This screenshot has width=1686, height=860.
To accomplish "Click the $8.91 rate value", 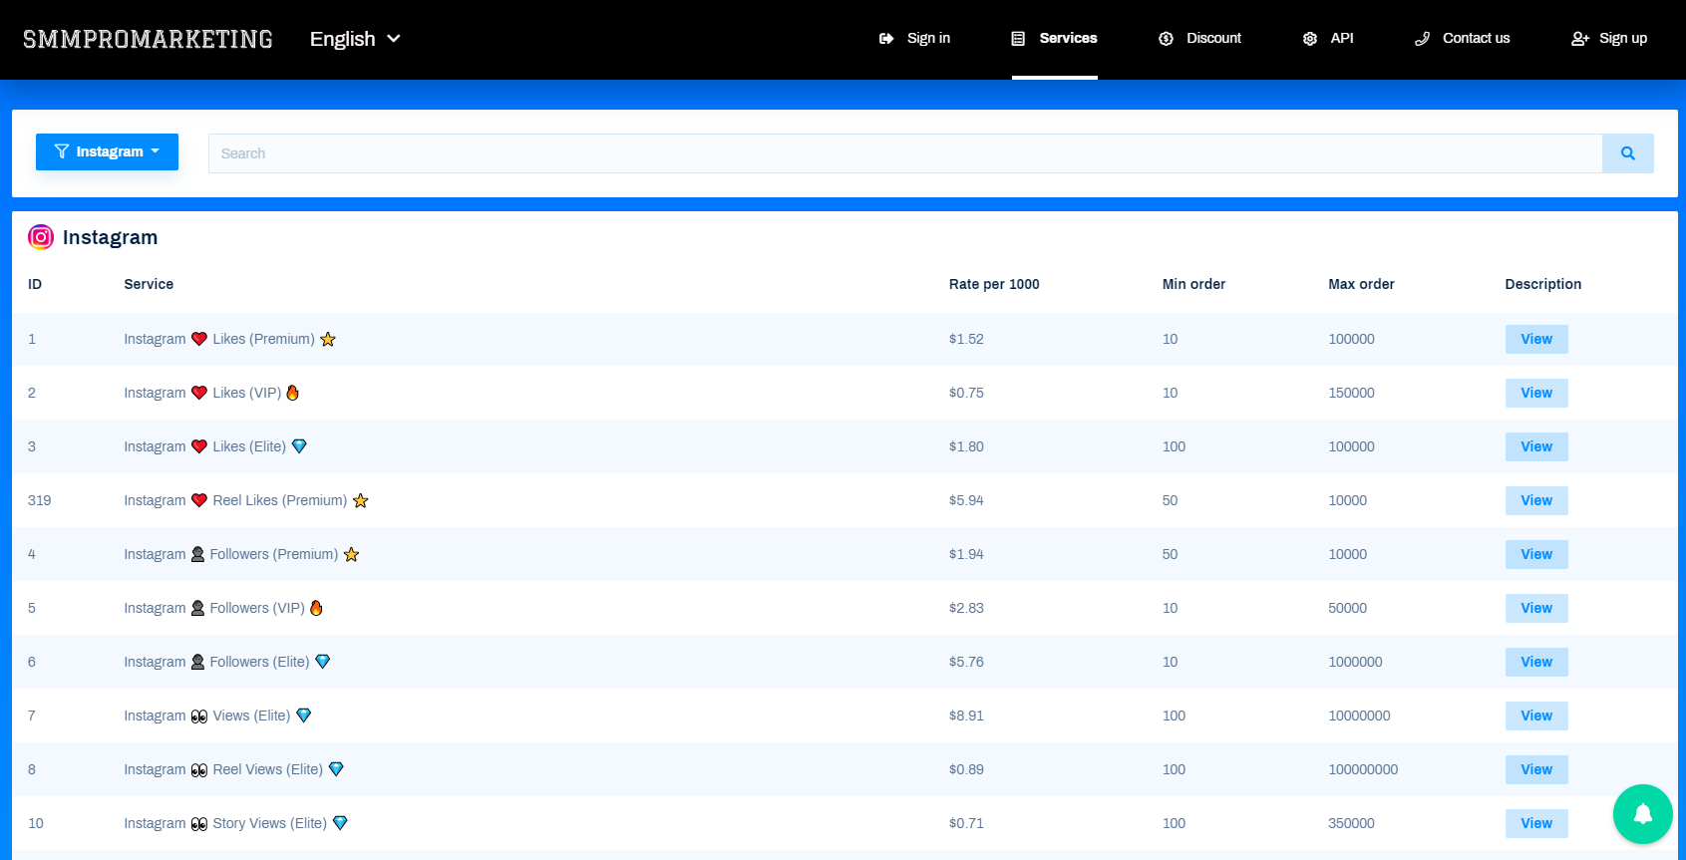I will click(966, 716).
